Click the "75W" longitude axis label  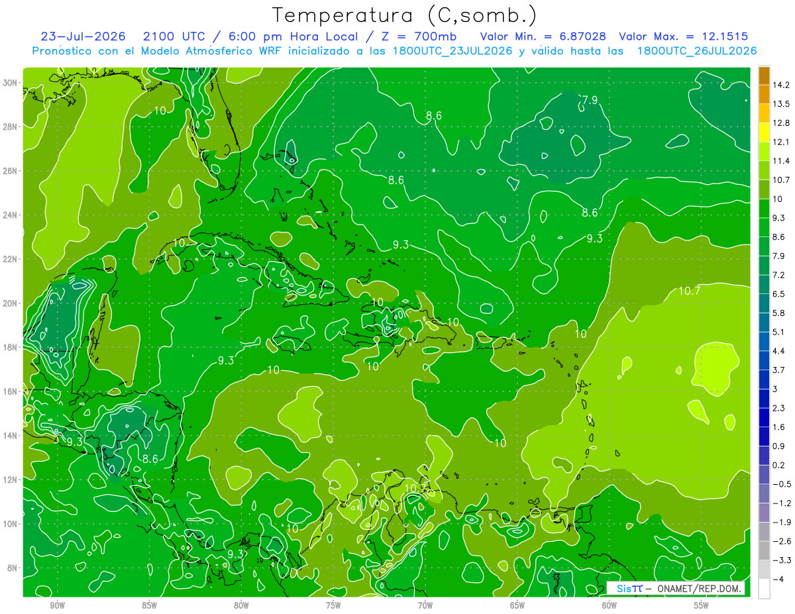[333, 605]
